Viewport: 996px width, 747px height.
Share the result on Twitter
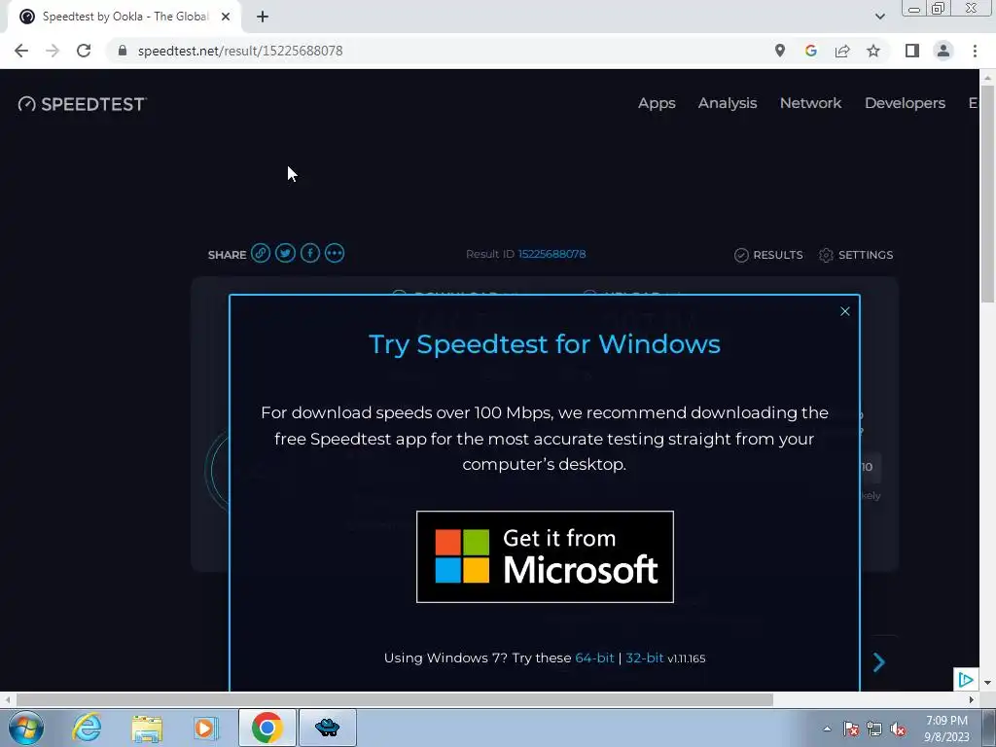(x=285, y=254)
